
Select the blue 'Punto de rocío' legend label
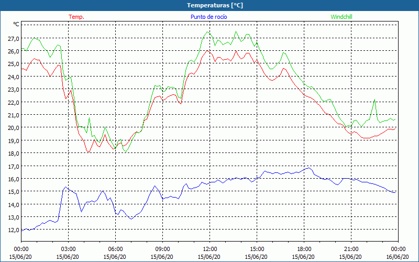click(x=208, y=17)
